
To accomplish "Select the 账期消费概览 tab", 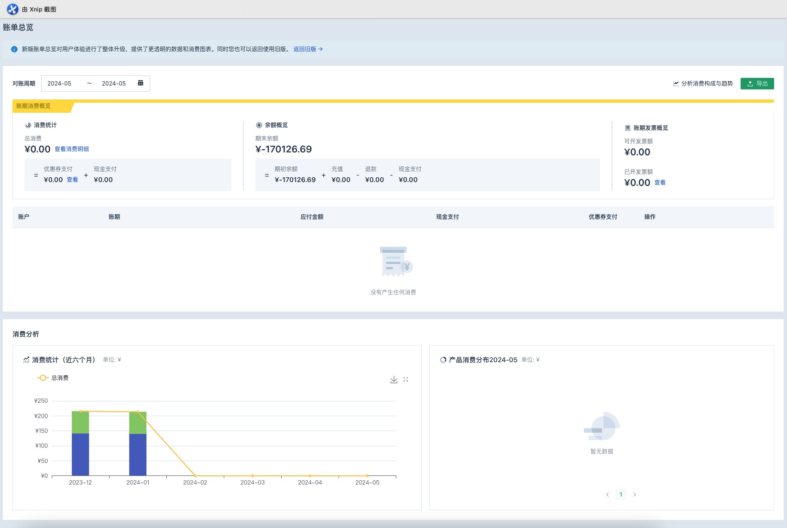I will pos(33,106).
